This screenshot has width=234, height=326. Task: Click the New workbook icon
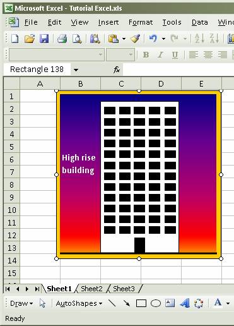pyautogui.click(x=15, y=39)
